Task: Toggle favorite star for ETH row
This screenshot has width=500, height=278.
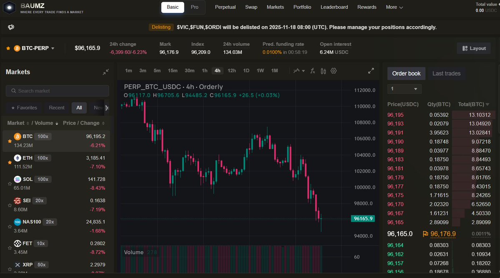Action: pos(10,162)
